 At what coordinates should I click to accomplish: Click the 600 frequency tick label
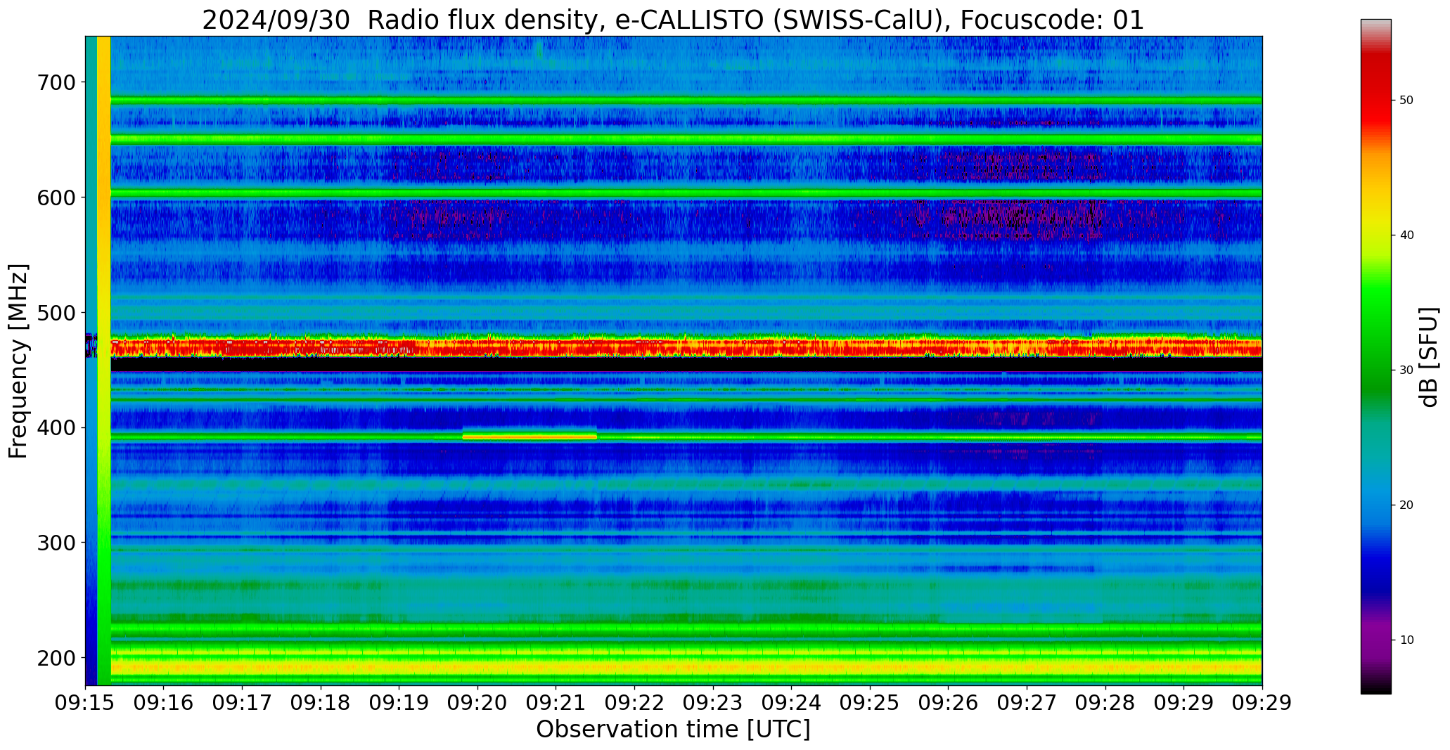pyautogui.click(x=56, y=198)
